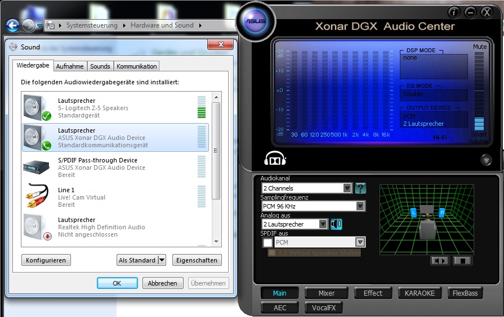Switch to the Aufnahme tab

click(x=70, y=66)
